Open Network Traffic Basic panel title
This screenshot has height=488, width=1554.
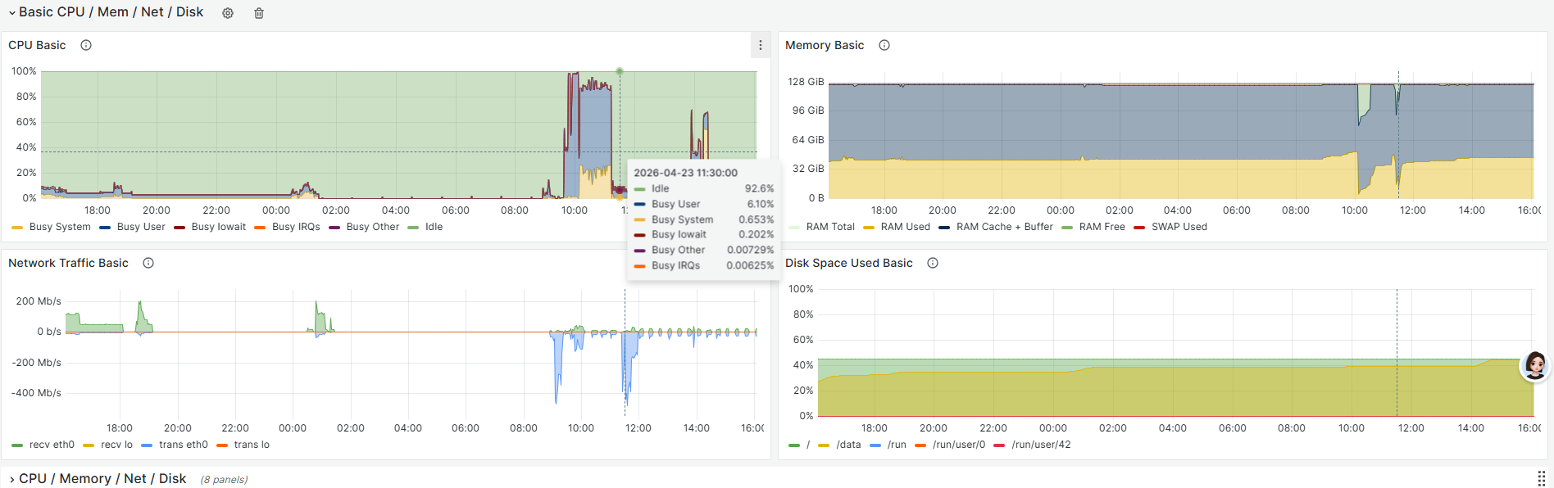(x=68, y=263)
